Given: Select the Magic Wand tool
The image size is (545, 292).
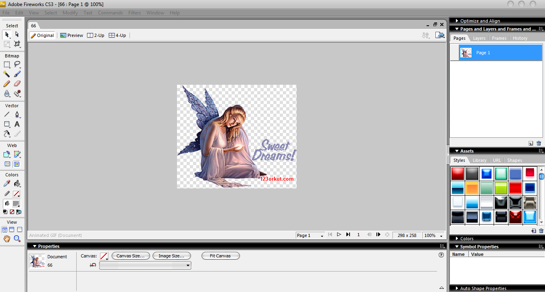Looking at the screenshot, I should (6, 74).
